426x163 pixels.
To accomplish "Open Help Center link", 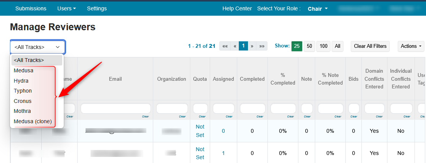I will pos(237,8).
